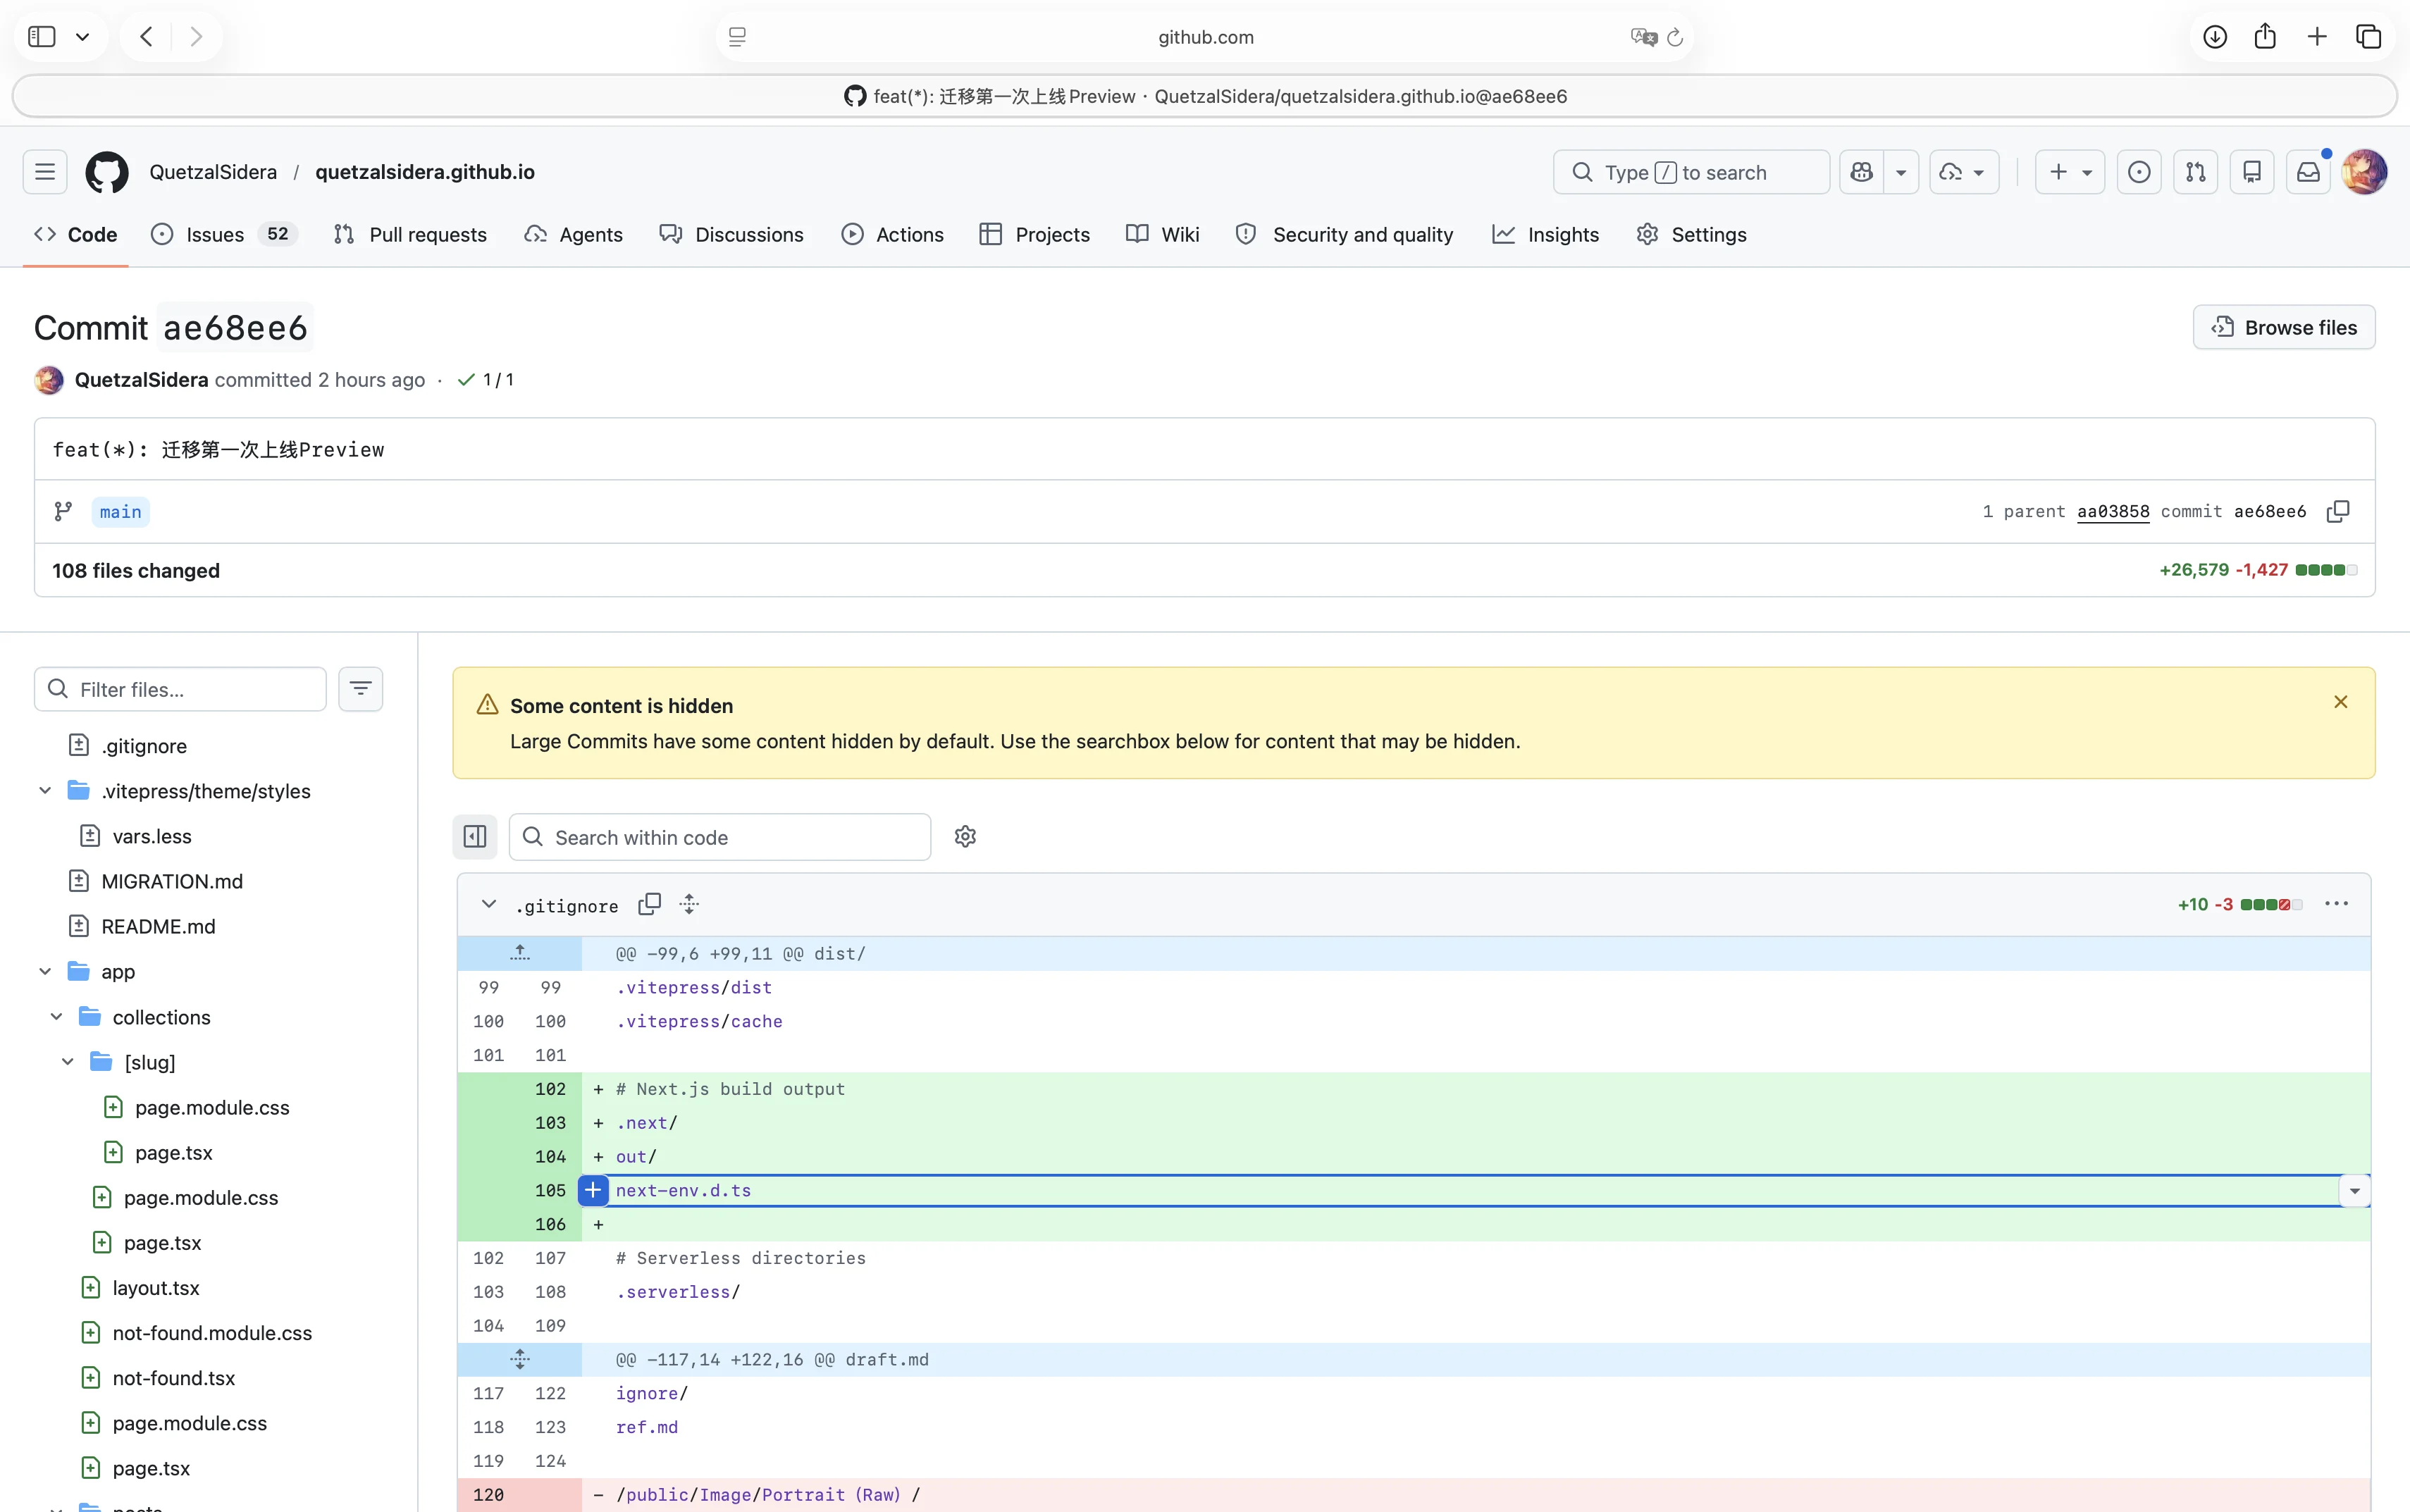The width and height of the screenshot is (2410, 1512).
Task: Open the Copilot options dropdown arrow
Action: 1901,172
